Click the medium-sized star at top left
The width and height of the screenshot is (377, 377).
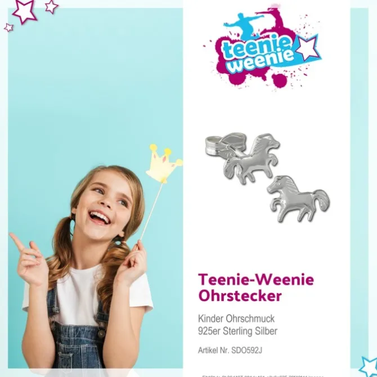click(x=51, y=6)
